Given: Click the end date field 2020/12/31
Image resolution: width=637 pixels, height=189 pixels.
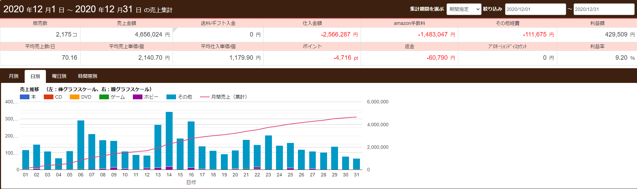Looking at the screenshot, I should click(603, 9).
